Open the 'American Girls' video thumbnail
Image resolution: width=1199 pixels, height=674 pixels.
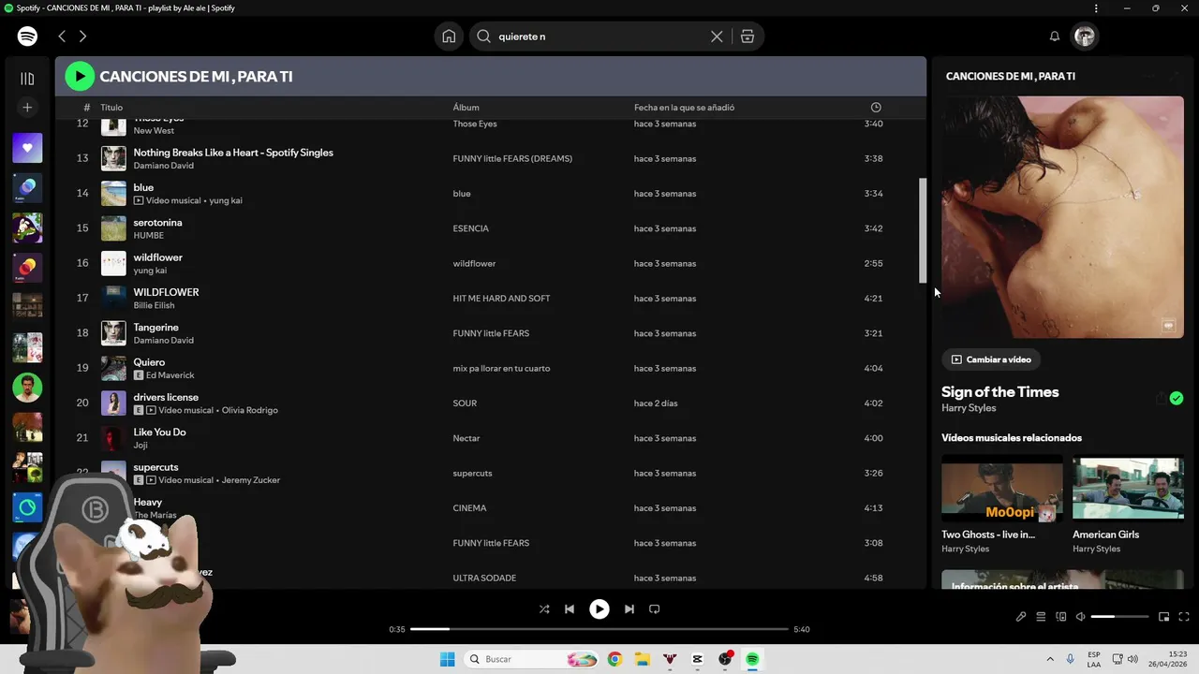pyautogui.click(x=1128, y=490)
